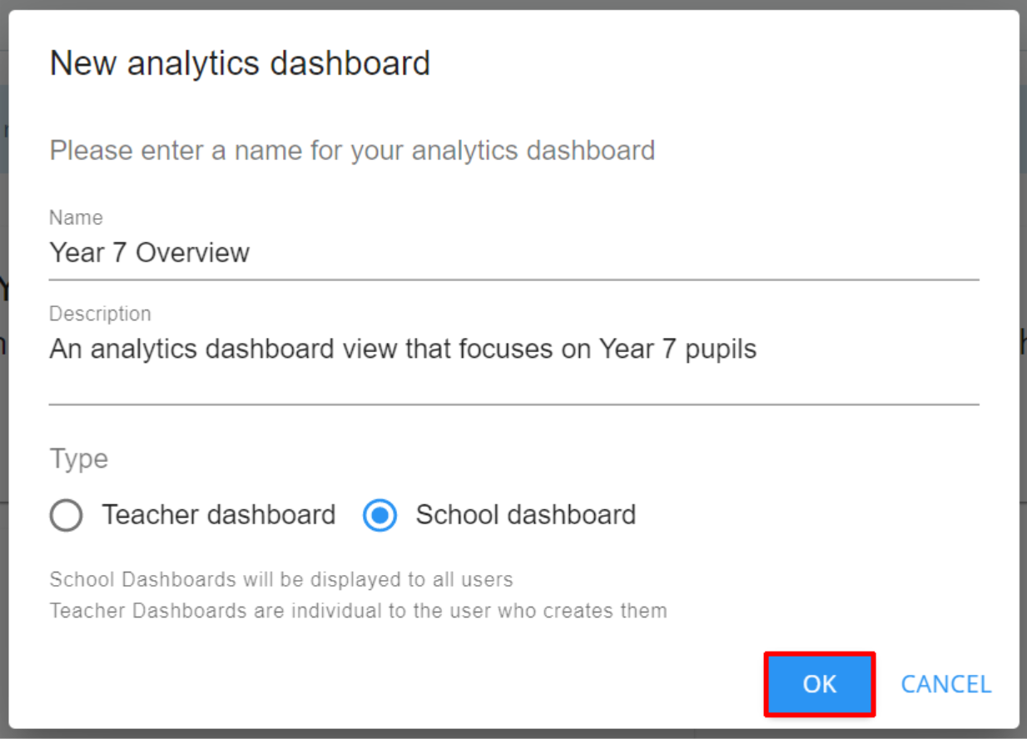Click the currently selected School dashboard radio

[x=380, y=516]
